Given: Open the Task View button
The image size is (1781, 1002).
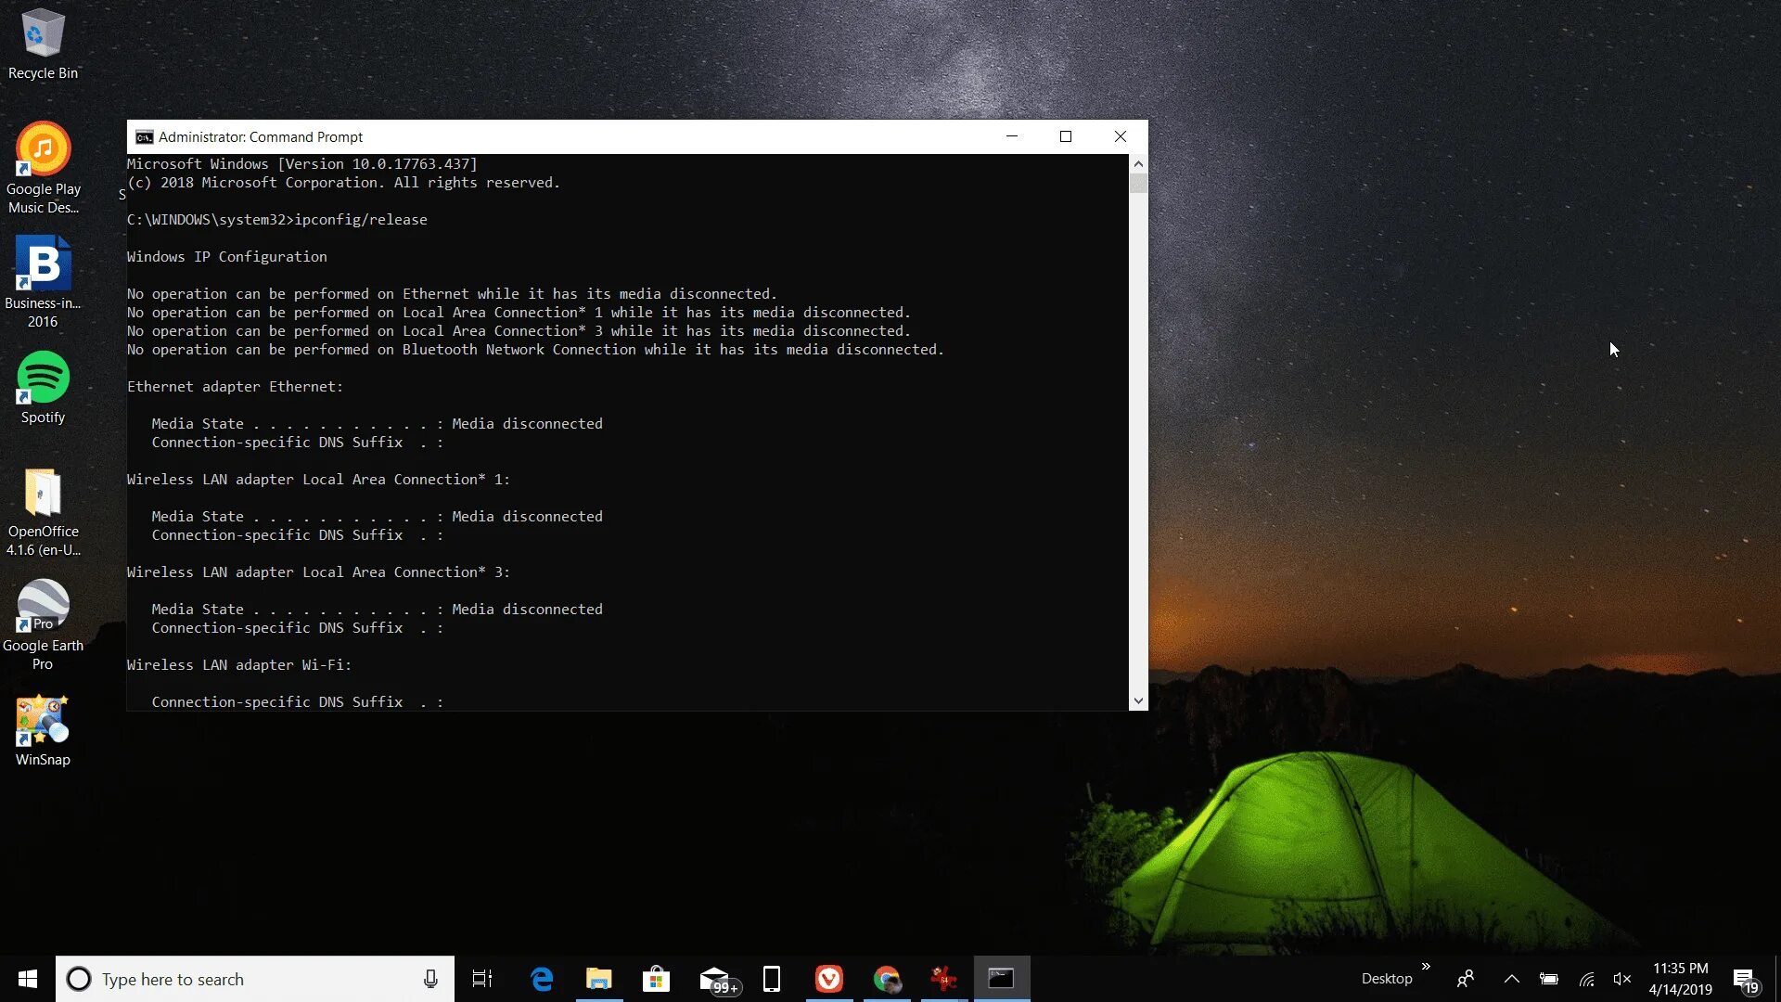Looking at the screenshot, I should 482,979.
